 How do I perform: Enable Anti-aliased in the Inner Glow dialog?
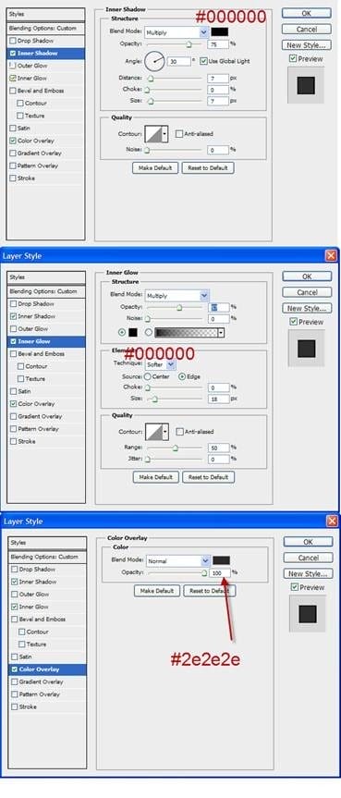coord(179,432)
